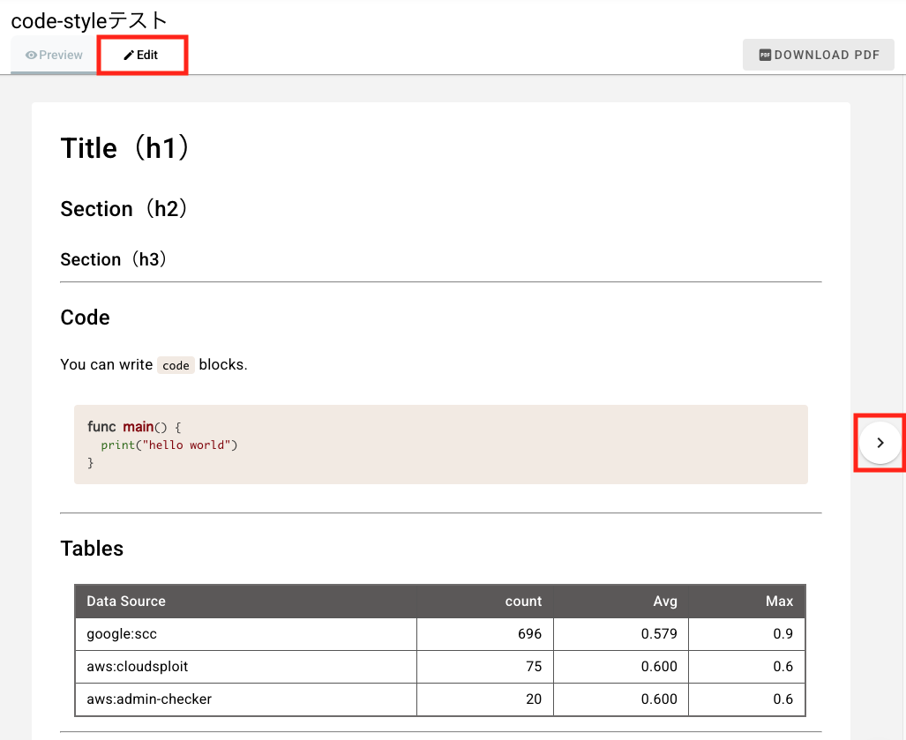Click the page title code-styleテスト

(89, 21)
